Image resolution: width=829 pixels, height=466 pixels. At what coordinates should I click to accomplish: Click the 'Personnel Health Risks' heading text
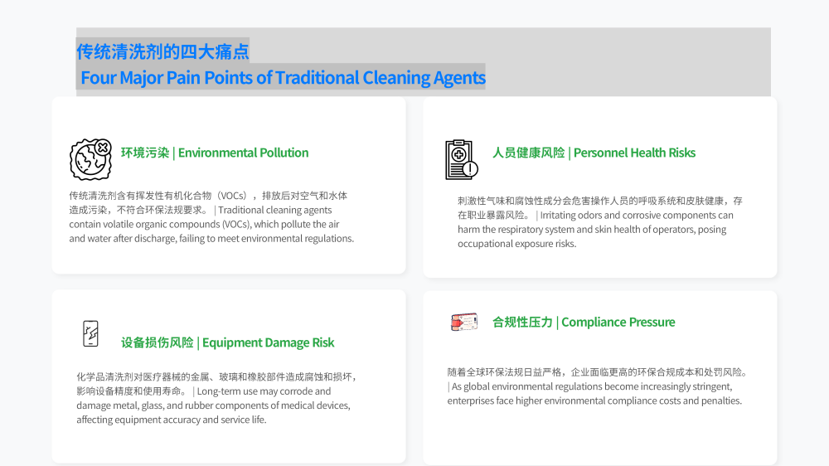[634, 153]
